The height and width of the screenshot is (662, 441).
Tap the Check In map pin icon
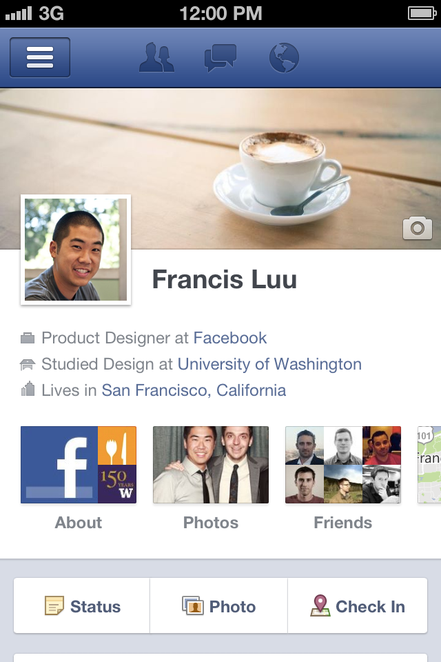tap(320, 605)
